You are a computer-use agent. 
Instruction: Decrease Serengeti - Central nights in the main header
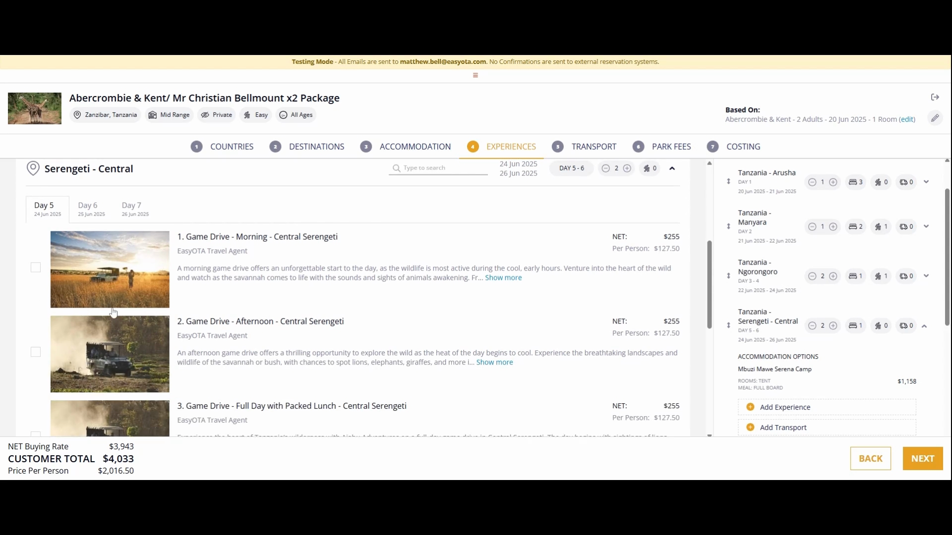pyautogui.click(x=605, y=168)
